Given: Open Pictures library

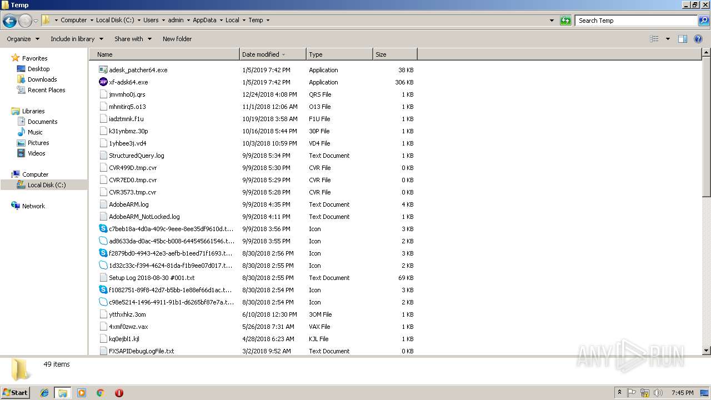Looking at the screenshot, I should coord(38,143).
